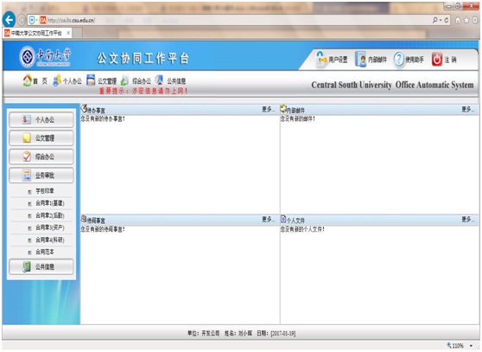482x352 pixels.
Task: Click the 个人办公 sidebar button icon
Action: [27, 119]
